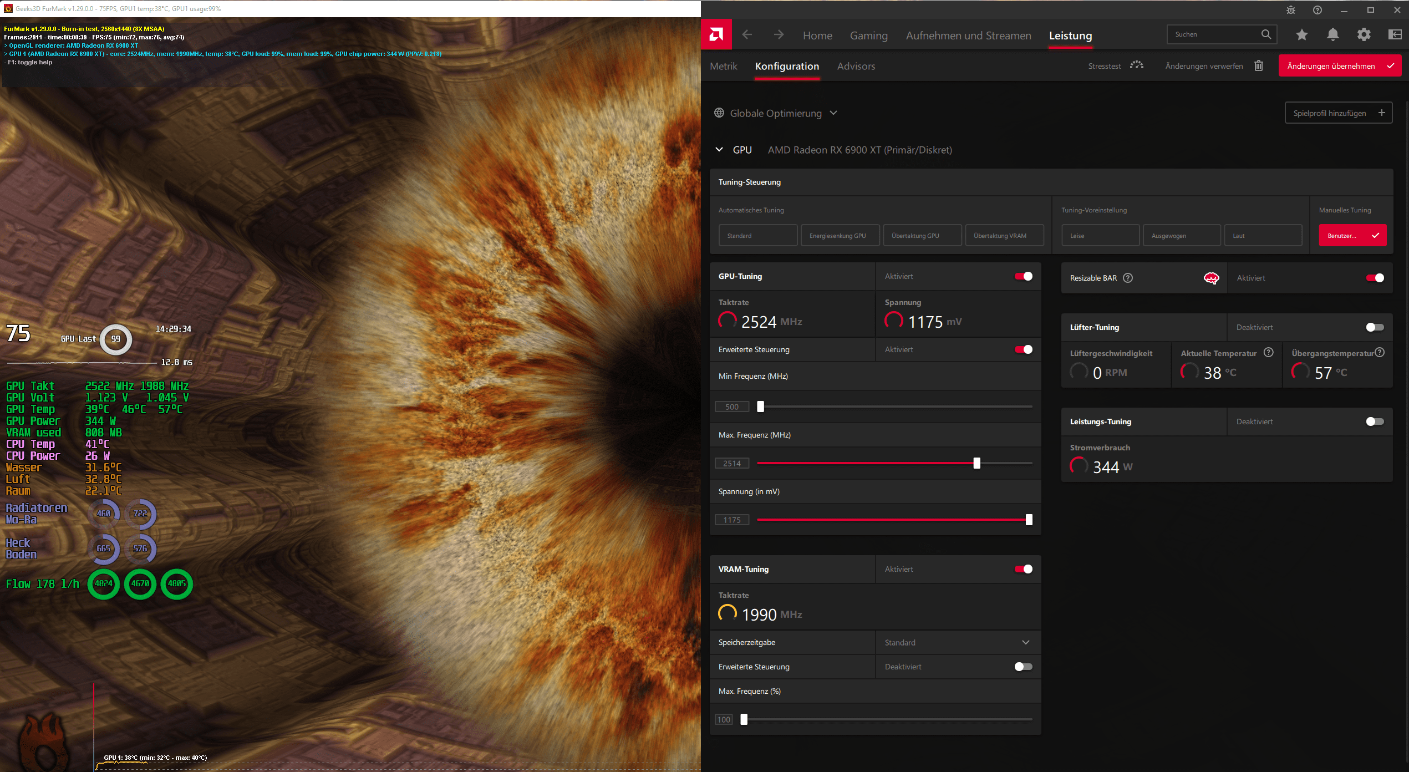The image size is (1409, 772).
Task: Select Benutzer manual tuning button
Action: tap(1352, 235)
